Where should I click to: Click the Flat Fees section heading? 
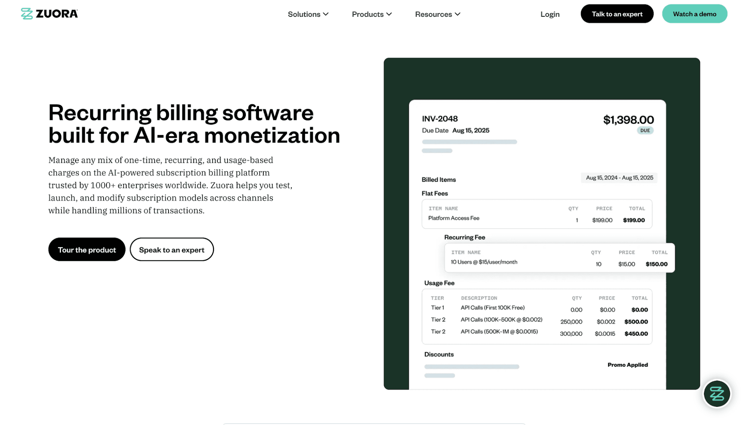(x=435, y=193)
